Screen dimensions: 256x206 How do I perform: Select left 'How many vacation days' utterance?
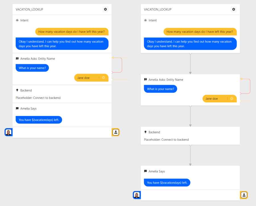pos(72,32)
